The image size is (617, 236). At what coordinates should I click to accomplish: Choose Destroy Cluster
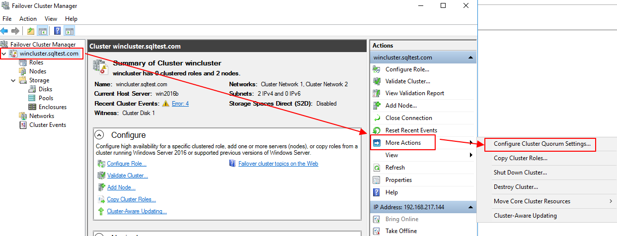pos(516,187)
